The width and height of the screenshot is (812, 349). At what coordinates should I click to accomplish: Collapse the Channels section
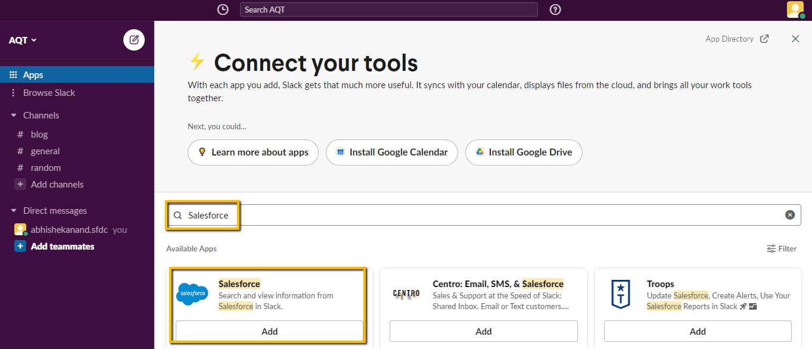coord(14,116)
